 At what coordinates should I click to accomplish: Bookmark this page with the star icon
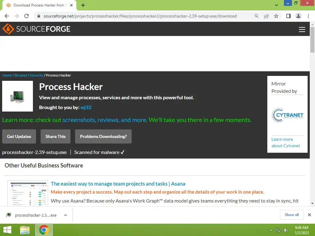click(276, 16)
